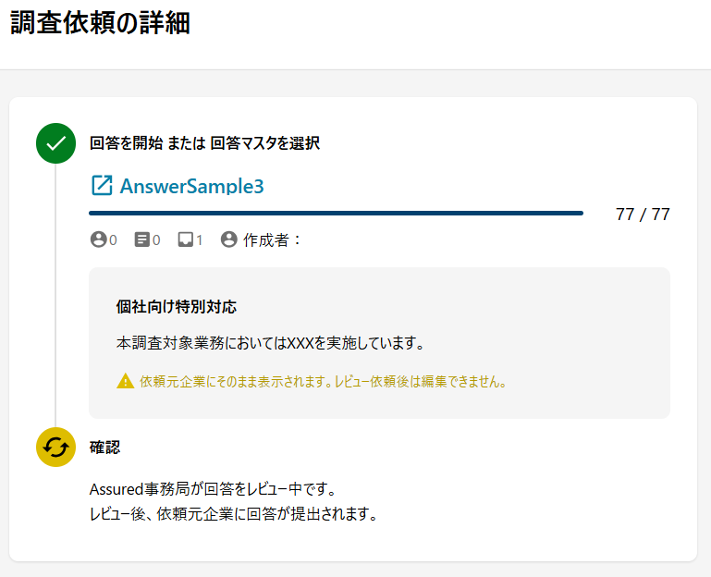Select the 回答を開始 または 回答マスタを選択 step heading
This screenshot has width=711, height=577.
coord(204,143)
